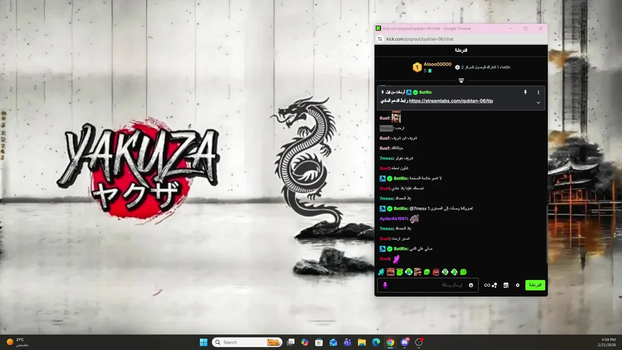Open OBS Studio from taskbar
Viewport: 622px width, 350px height.
tap(419, 342)
